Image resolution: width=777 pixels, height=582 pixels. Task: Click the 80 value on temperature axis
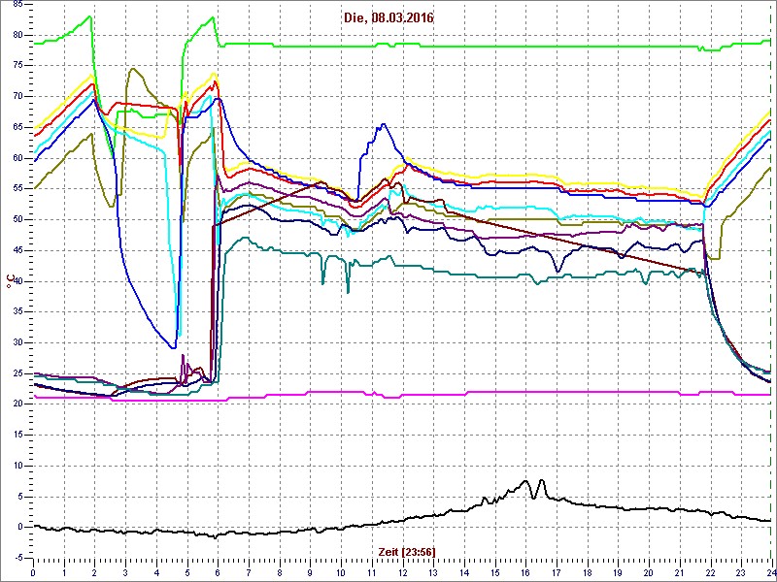click(17, 35)
